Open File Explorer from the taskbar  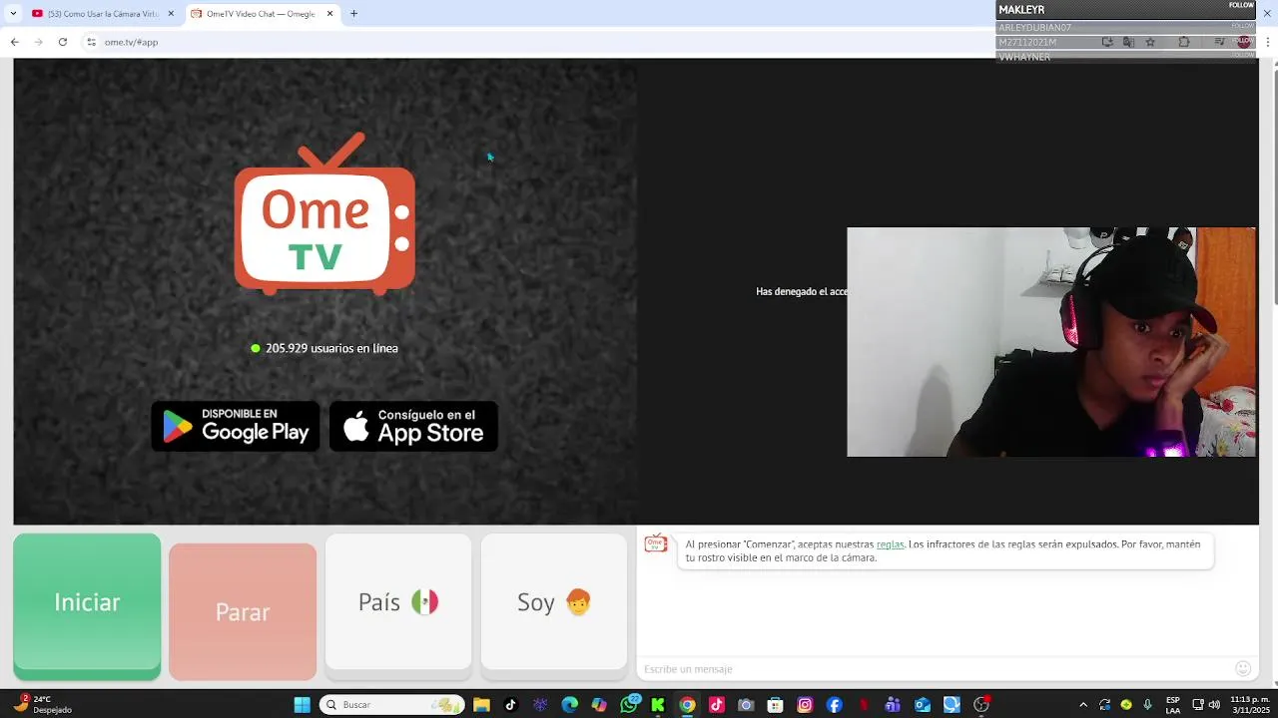click(481, 705)
